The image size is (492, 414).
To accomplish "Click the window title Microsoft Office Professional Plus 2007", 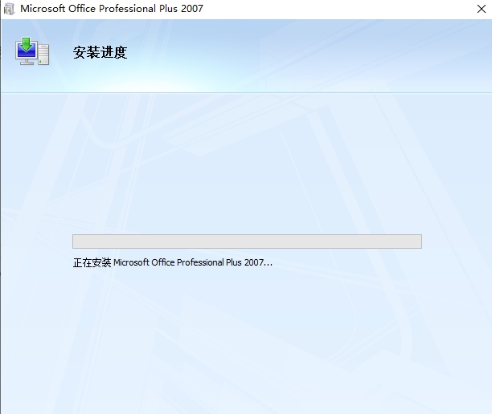I will (x=112, y=10).
